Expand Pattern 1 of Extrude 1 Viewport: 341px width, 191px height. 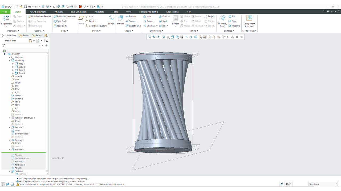(x=10, y=118)
